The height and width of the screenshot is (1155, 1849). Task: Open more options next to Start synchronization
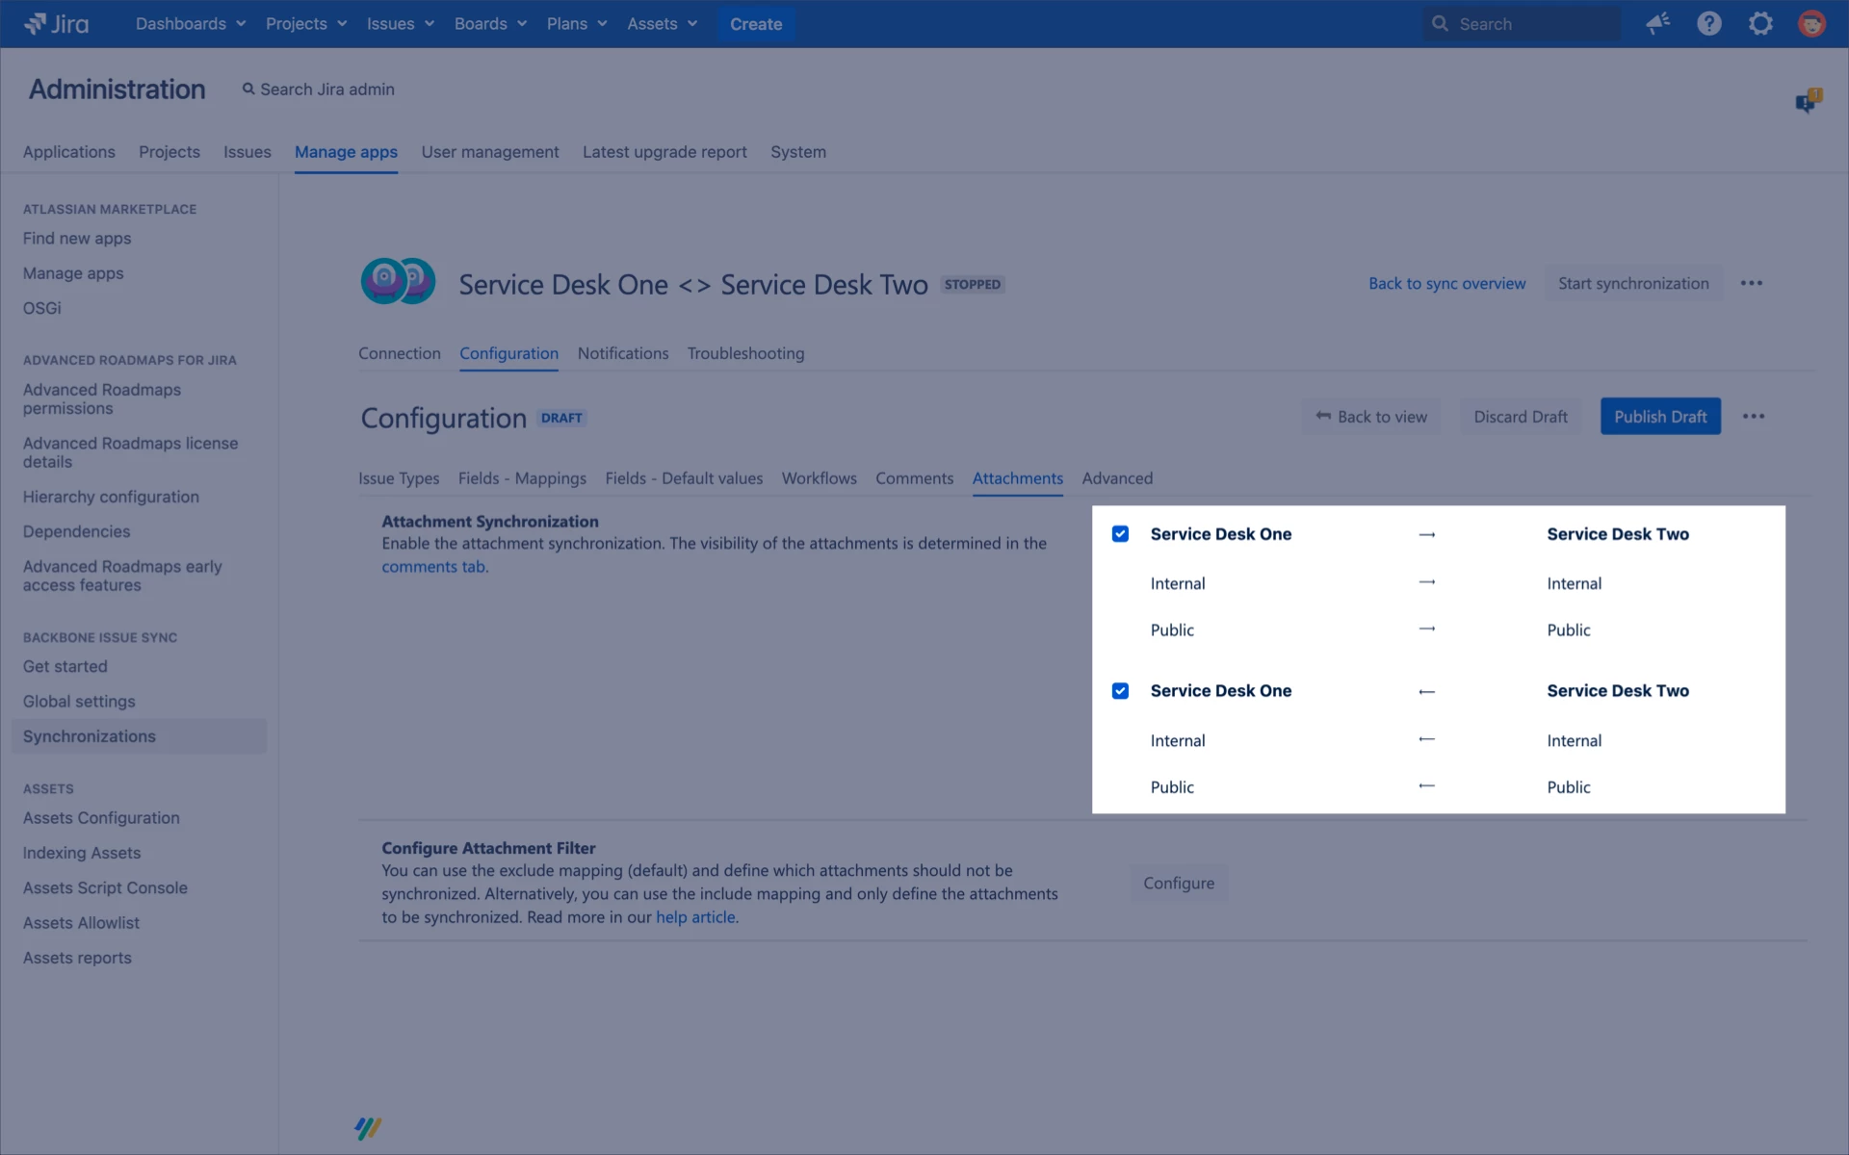click(x=1752, y=284)
